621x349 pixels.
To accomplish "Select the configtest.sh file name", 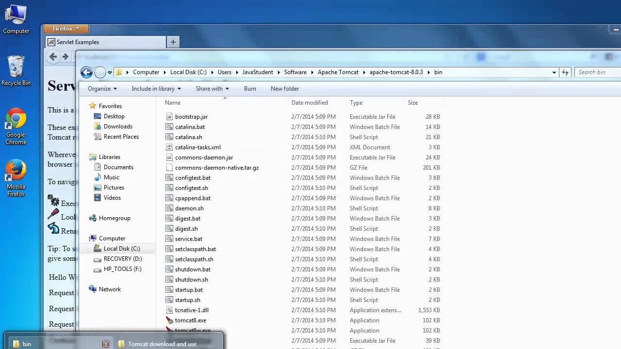I will click(192, 188).
